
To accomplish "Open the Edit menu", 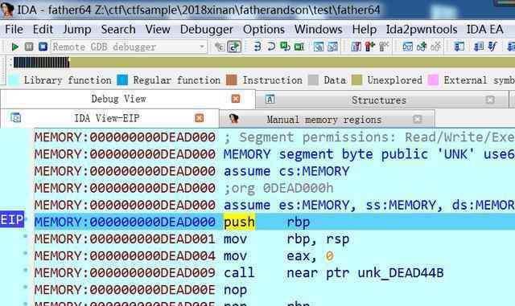I will click(43, 29).
